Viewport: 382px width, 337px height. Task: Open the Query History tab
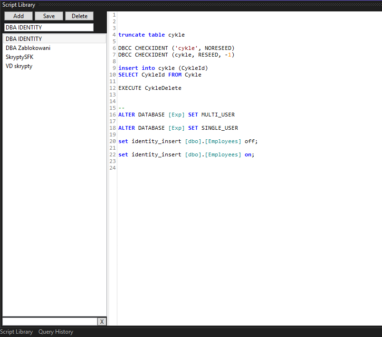56,332
